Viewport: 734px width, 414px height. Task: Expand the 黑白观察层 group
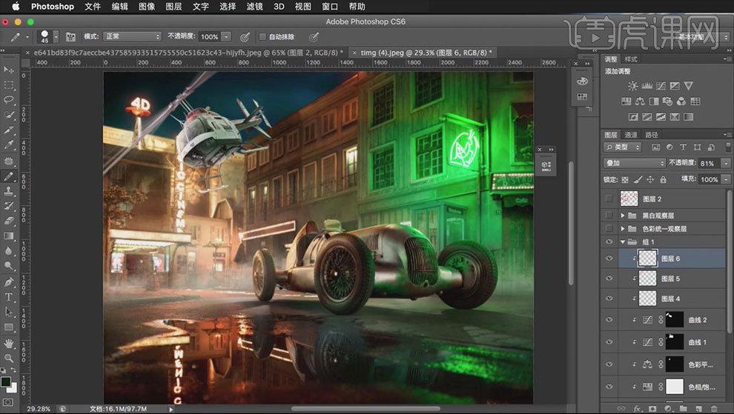point(623,216)
